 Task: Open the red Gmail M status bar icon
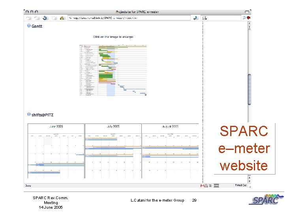[x=202, y=185]
